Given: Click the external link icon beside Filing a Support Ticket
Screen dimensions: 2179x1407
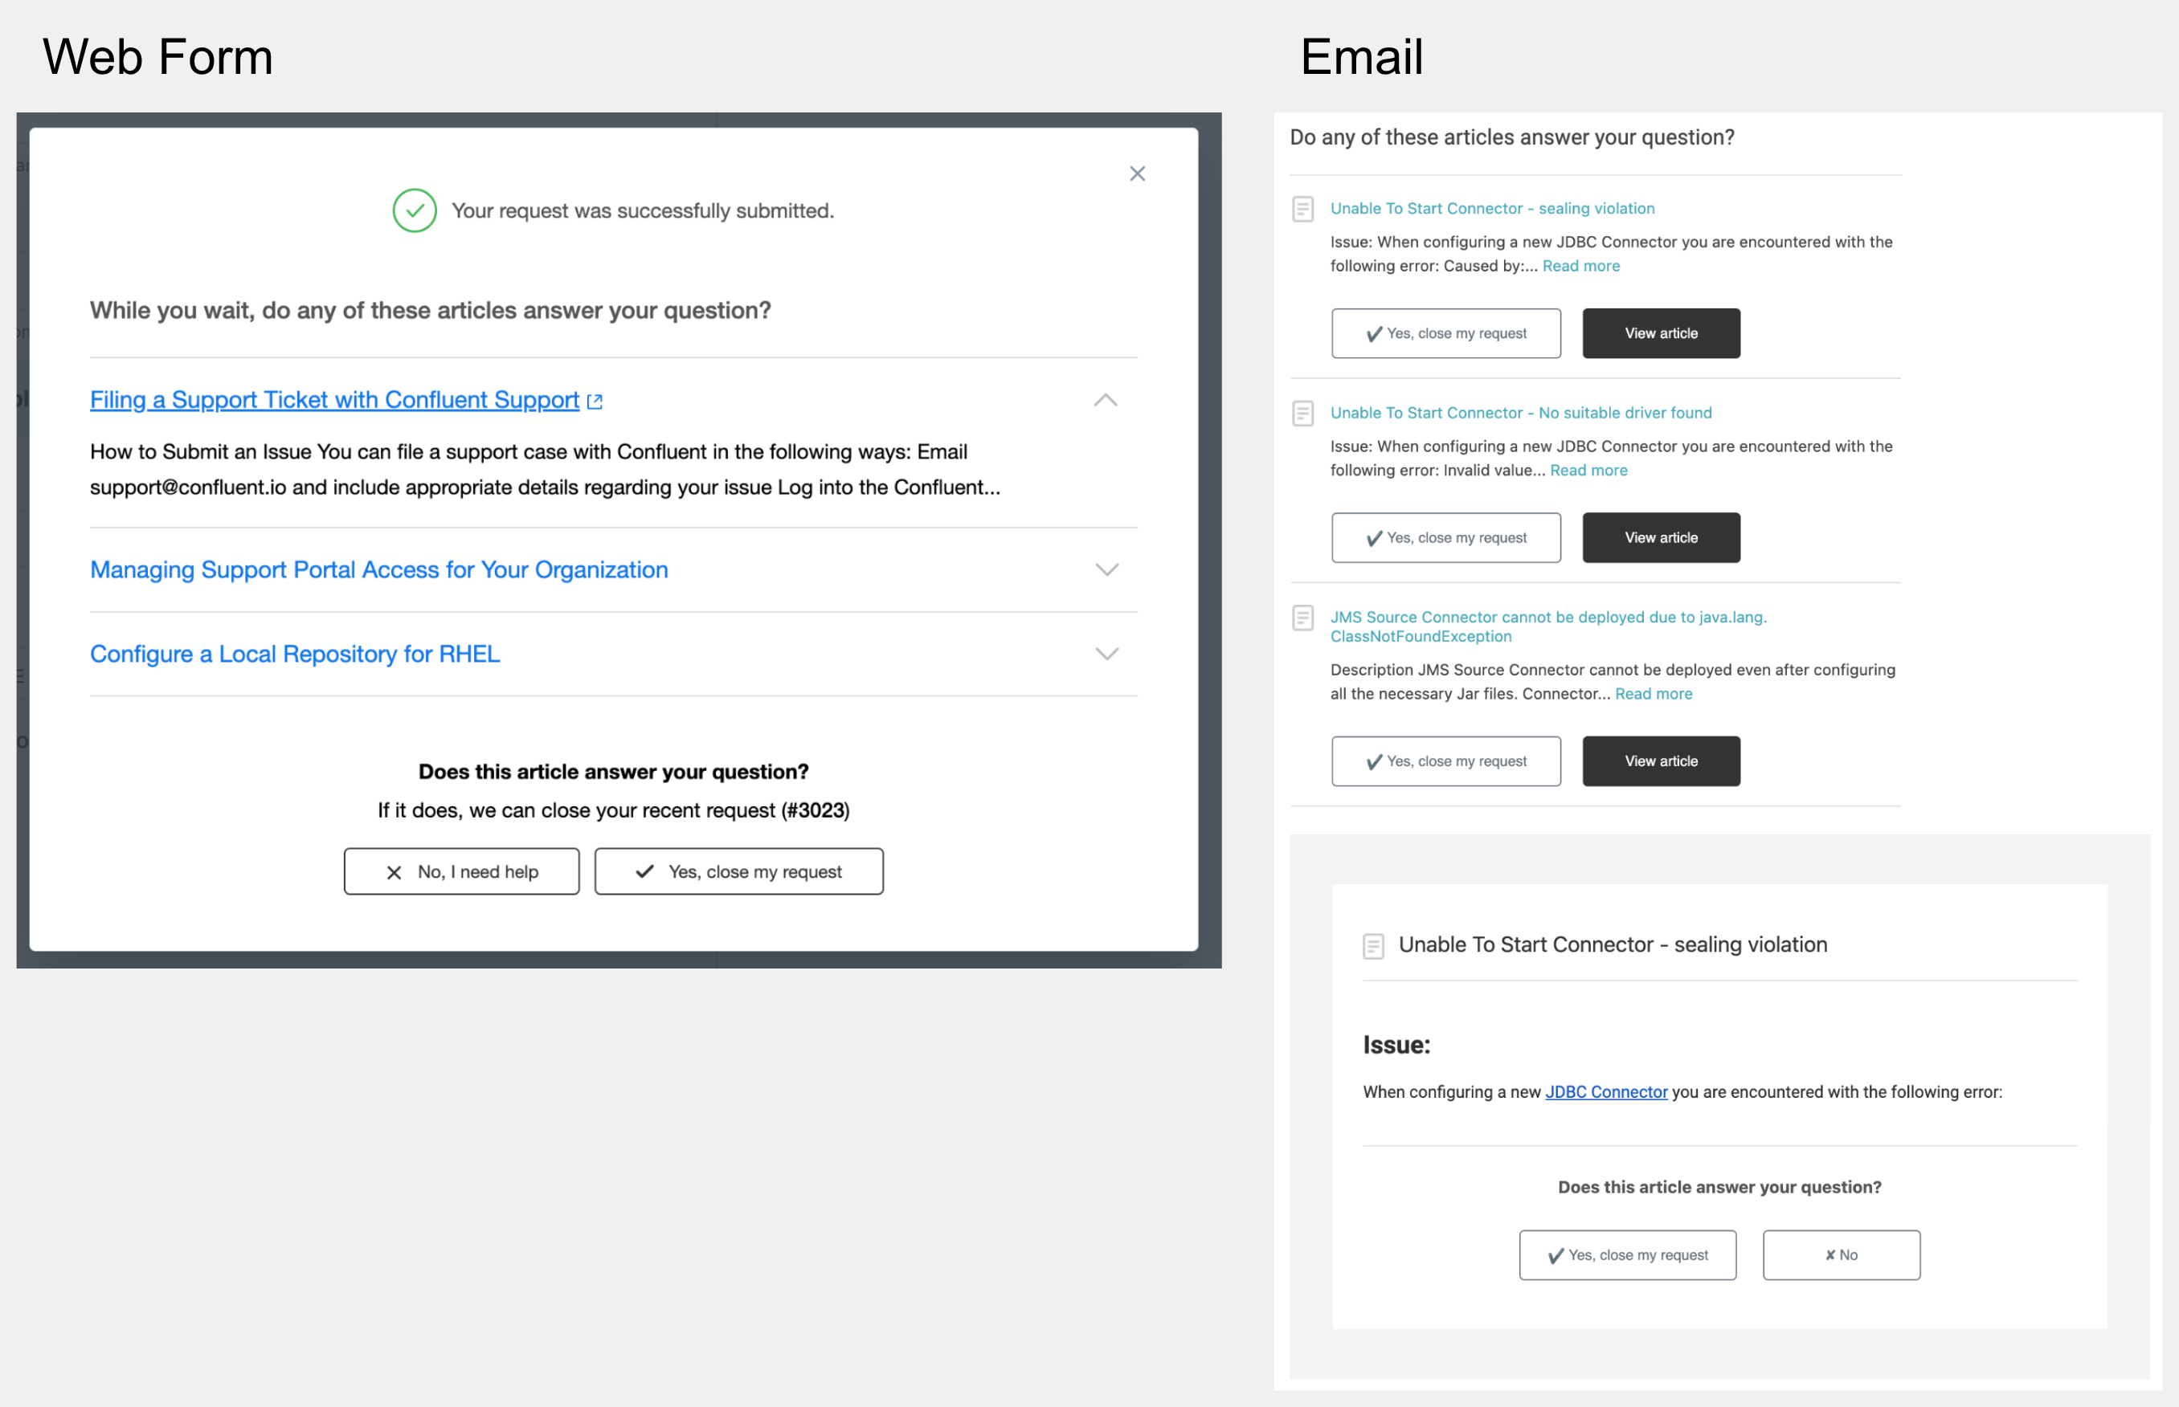Looking at the screenshot, I should 594,401.
